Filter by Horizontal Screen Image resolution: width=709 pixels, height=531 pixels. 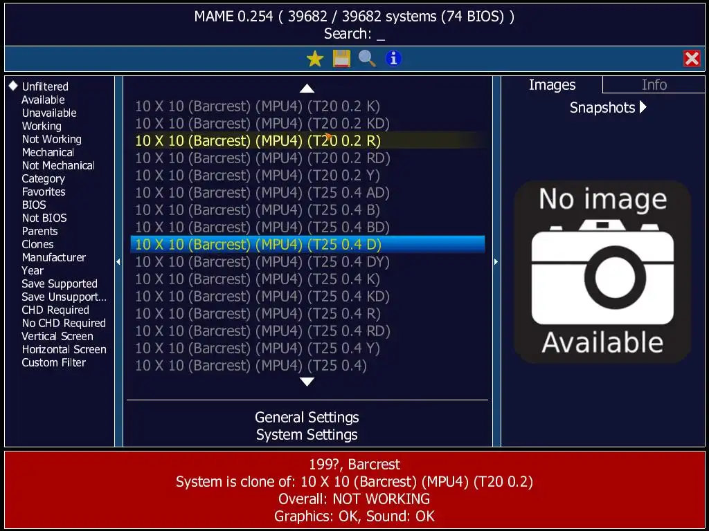pyautogui.click(x=64, y=349)
